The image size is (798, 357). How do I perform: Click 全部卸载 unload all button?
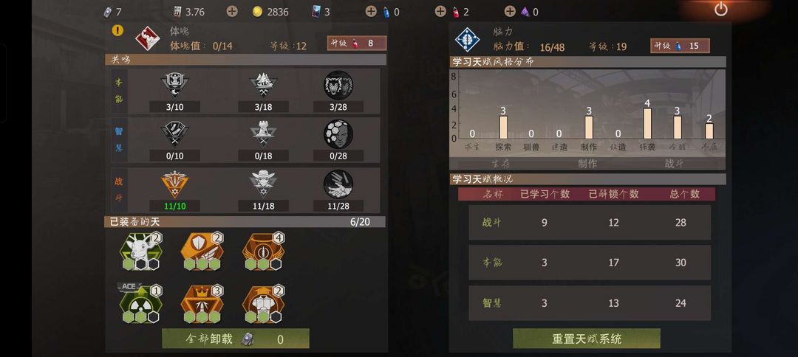click(x=236, y=339)
